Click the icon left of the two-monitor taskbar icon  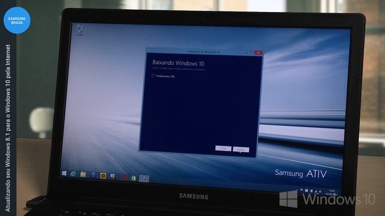click(x=103, y=176)
